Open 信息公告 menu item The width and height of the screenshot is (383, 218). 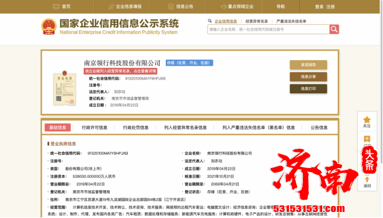(185, 7)
